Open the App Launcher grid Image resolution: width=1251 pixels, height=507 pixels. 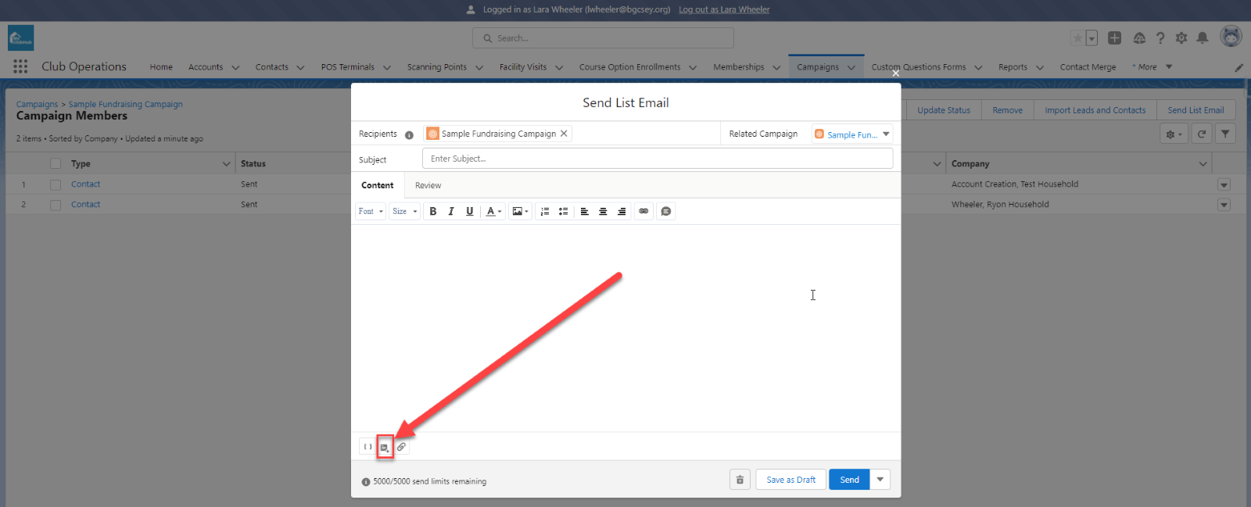pos(20,66)
